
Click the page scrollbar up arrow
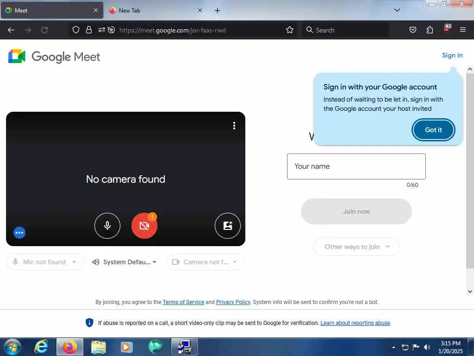(470, 69)
